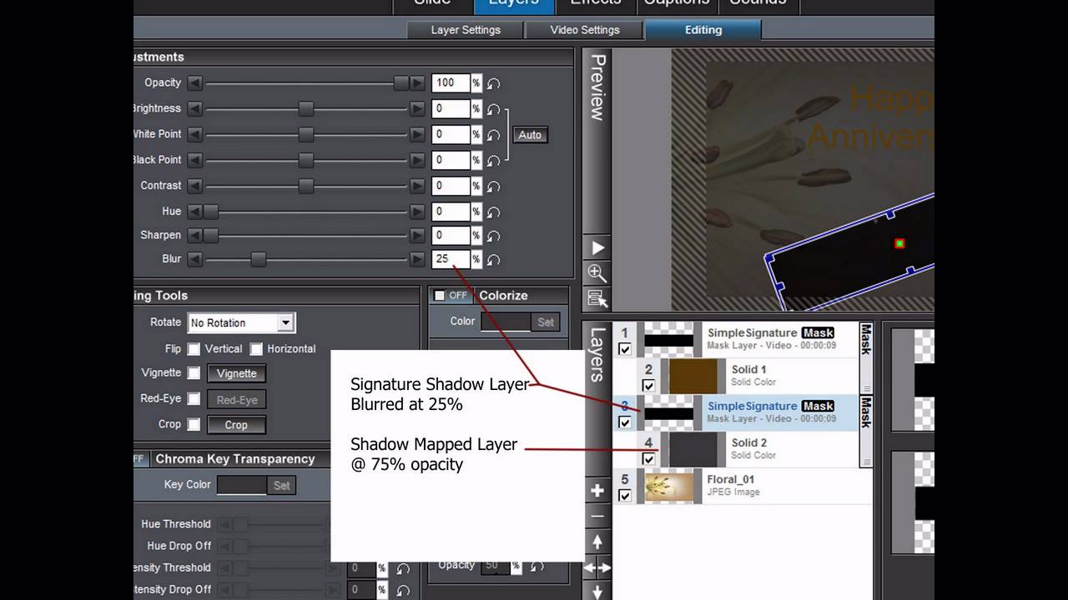This screenshot has height=600, width=1068.
Task: Add a new layer with plus button
Action: pyautogui.click(x=597, y=491)
